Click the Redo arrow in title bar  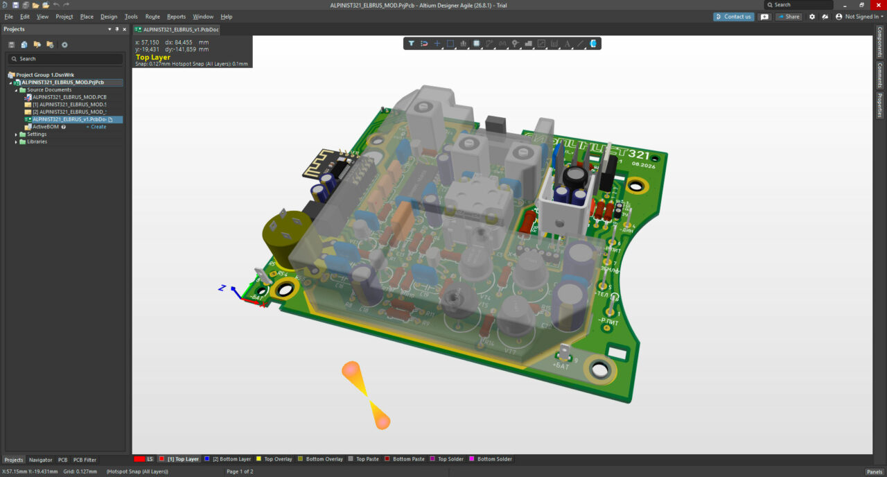coord(66,5)
